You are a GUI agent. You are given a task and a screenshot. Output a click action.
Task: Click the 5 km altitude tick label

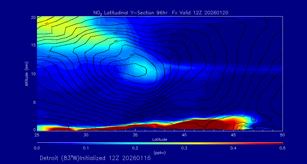[x=33, y=102]
